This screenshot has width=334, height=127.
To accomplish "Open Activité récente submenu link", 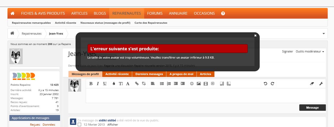I will (x=65, y=23).
